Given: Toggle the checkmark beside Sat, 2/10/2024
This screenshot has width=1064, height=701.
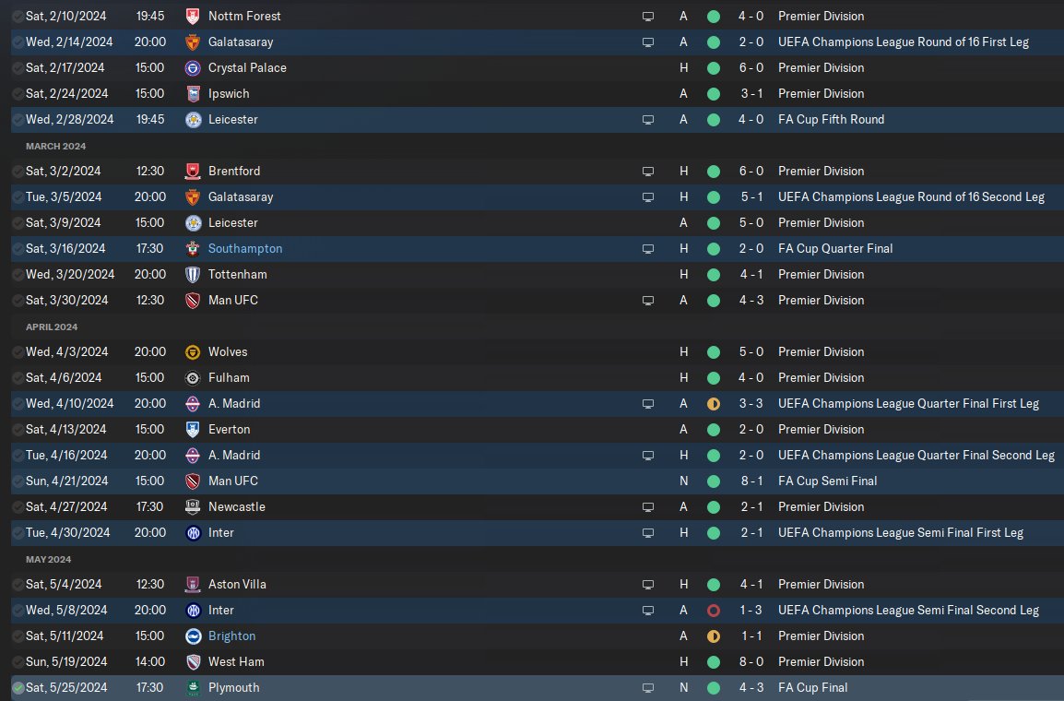Looking at the screenshot, I should (18, 17).
